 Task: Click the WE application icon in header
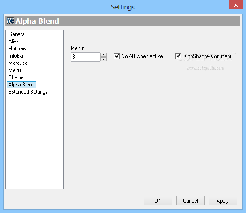pos(10,21)
